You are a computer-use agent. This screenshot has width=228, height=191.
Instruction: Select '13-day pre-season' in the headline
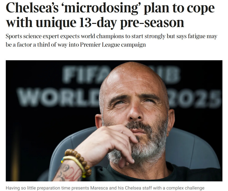coord(131,23)
